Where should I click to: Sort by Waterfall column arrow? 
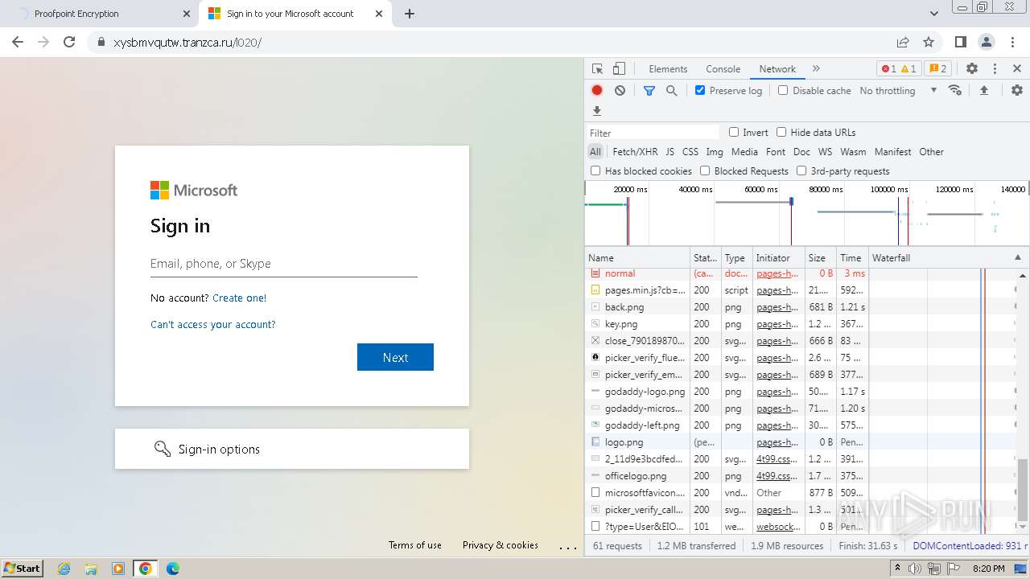(x=1017, y=257)
